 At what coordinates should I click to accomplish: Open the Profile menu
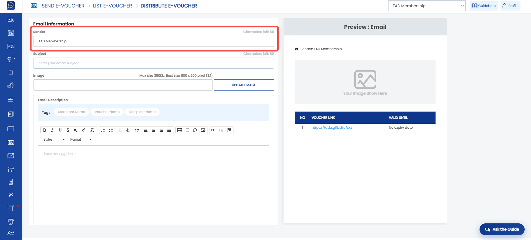pos(511,6)
